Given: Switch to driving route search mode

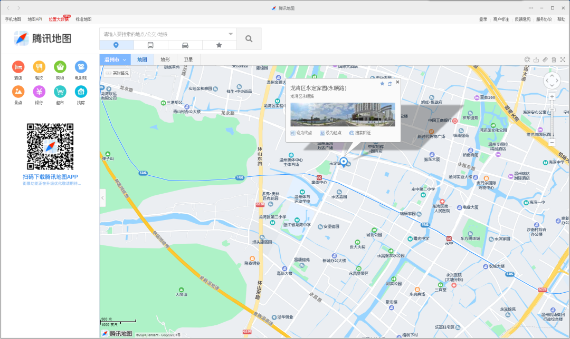Looking at the screenshot, I should coord(185,45).
